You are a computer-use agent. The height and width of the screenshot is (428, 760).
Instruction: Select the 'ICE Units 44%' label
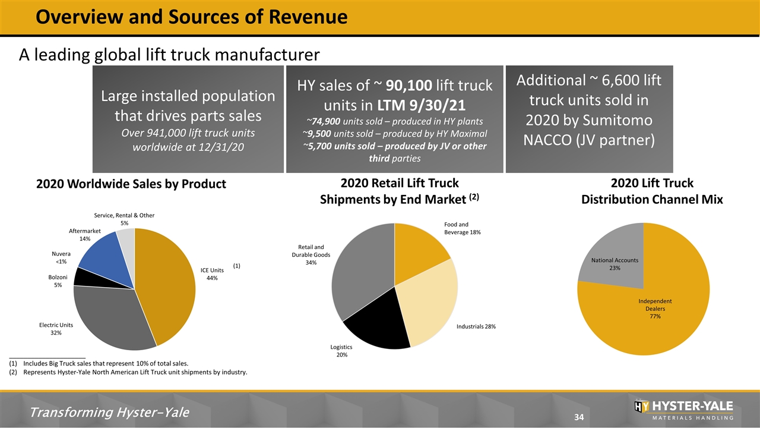pyautogui.click(x=212, y=274)
